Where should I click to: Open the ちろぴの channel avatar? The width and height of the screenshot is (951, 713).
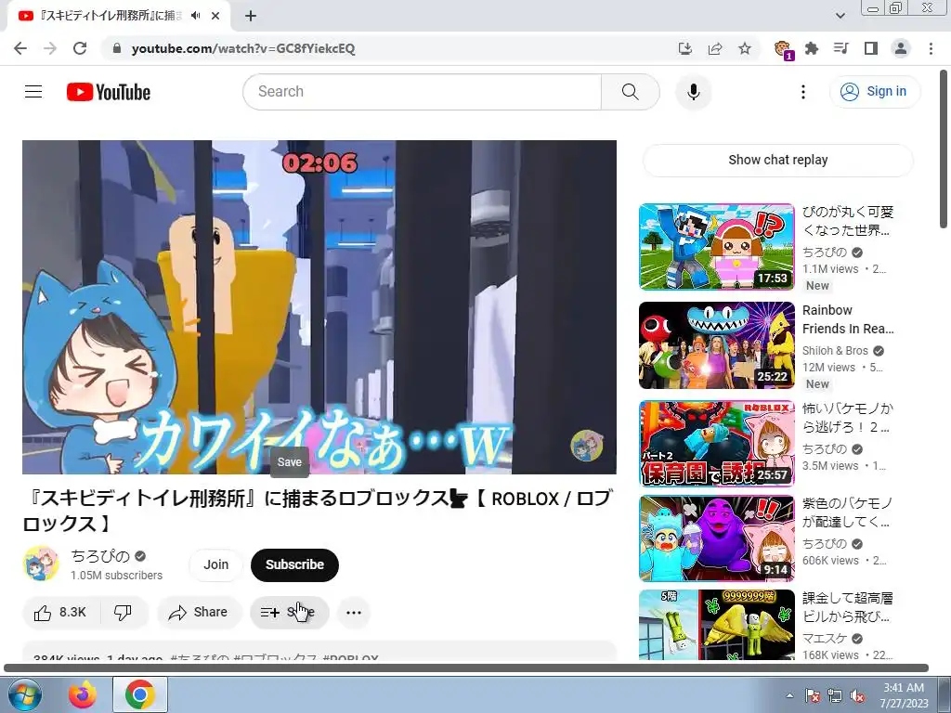(41, 564)
